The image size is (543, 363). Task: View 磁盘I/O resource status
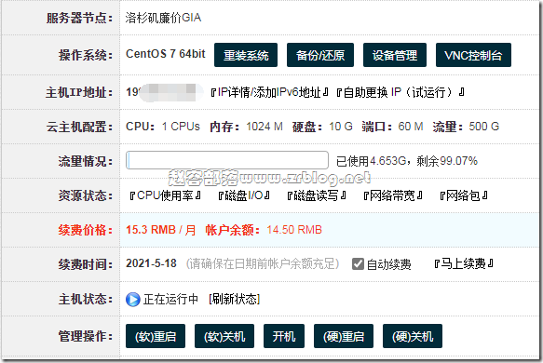(244, 195)
